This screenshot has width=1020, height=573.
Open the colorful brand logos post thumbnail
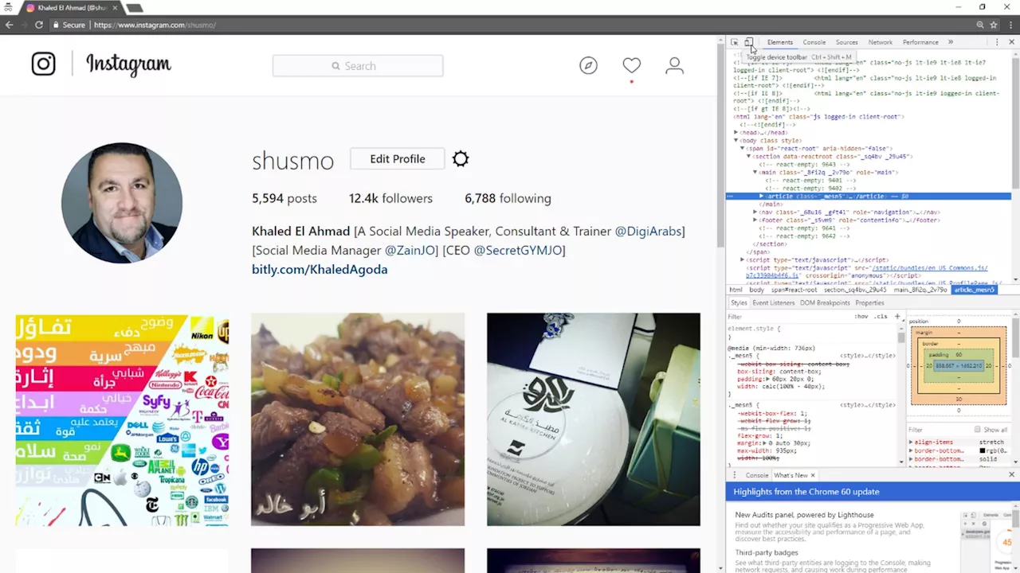[x=122, y=419]
